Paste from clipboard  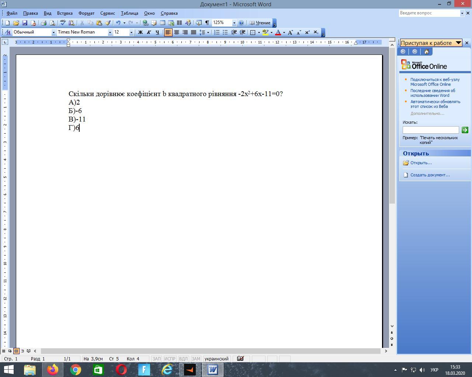point(99,23)
